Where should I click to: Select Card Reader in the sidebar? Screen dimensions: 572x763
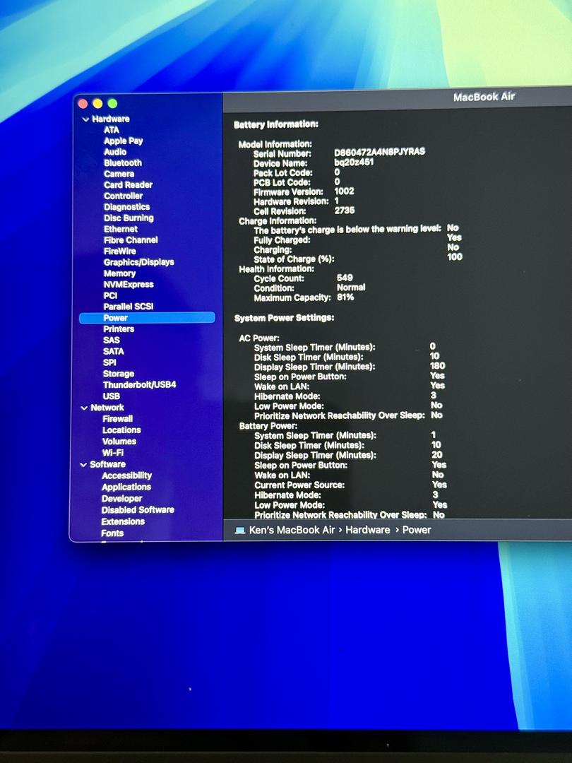click(128, 185)
